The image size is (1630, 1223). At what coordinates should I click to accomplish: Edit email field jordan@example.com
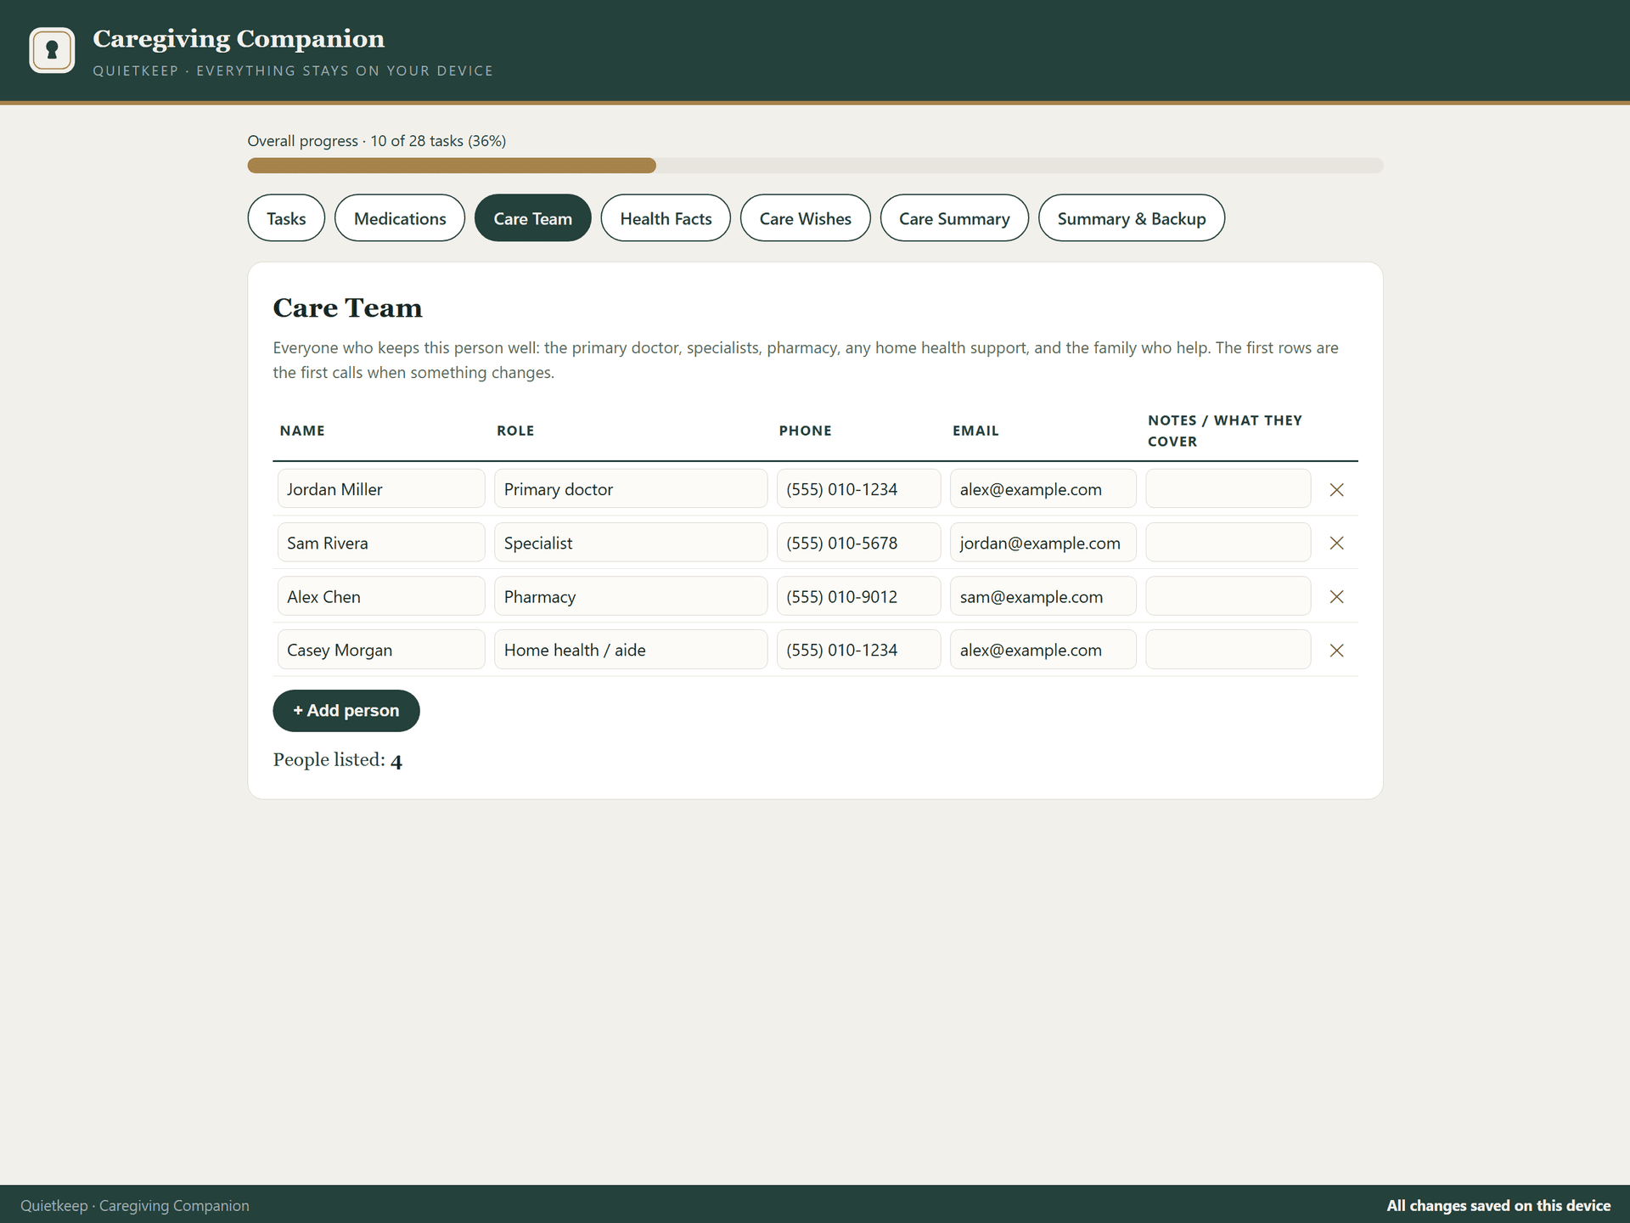tap(1043, 543)
